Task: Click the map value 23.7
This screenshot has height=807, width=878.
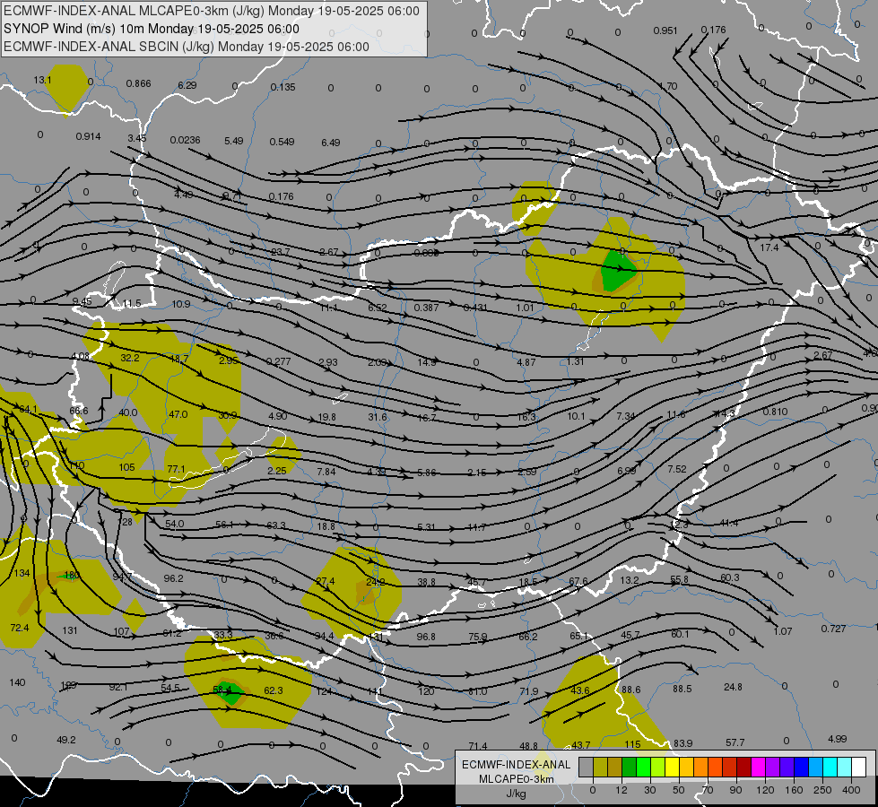Action: tap(280, 252)
